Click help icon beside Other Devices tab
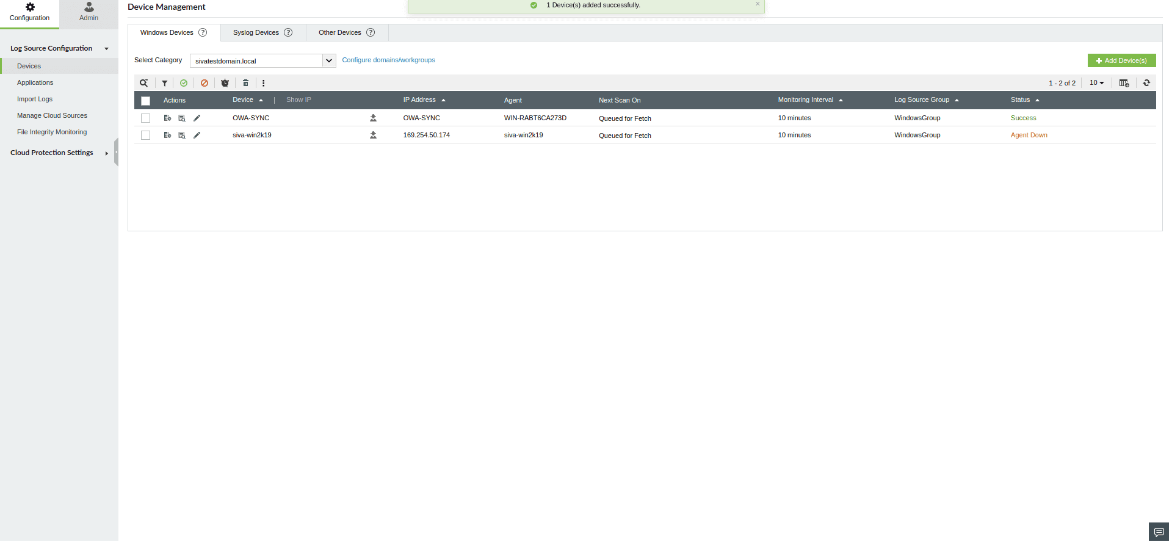 click(371, 32)
